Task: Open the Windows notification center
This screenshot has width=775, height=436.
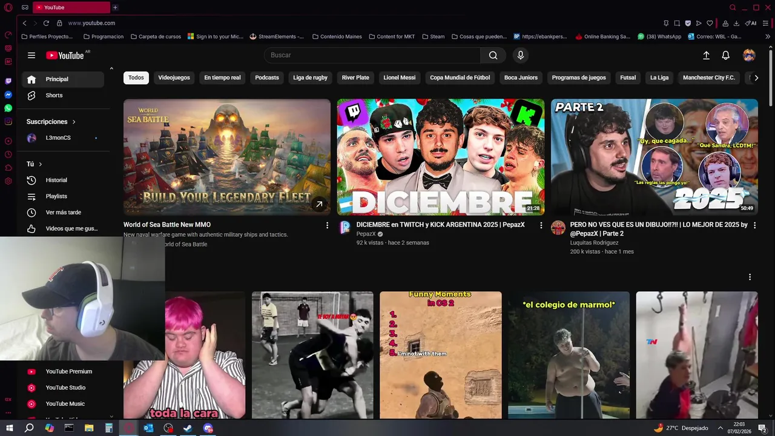Action: (x=762, y=428)
